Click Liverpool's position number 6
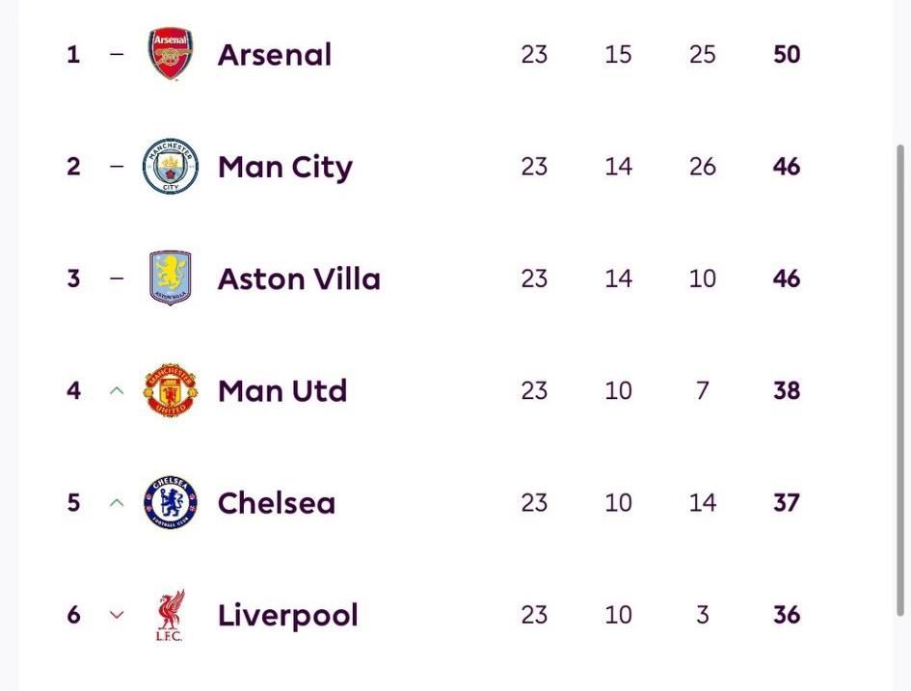The width and height of the screenshot is (911, 691). point(74,615)
